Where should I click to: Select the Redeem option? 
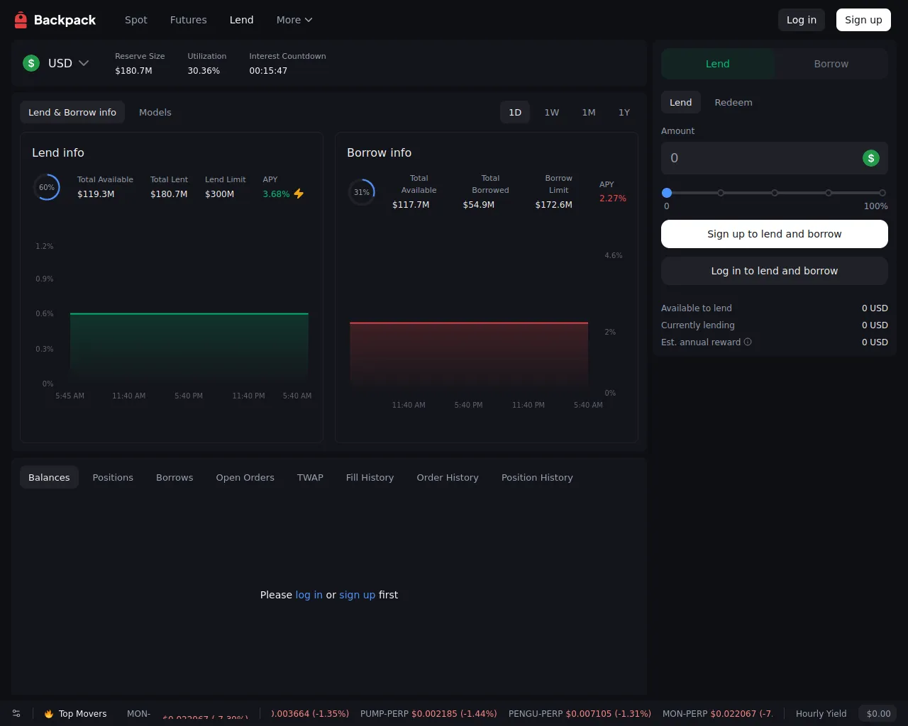pos(733,102)
